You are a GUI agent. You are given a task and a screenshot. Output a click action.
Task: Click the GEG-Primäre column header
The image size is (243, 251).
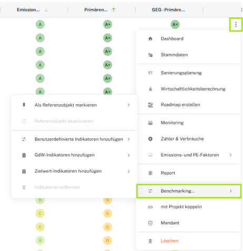click(x=168, y=10)
